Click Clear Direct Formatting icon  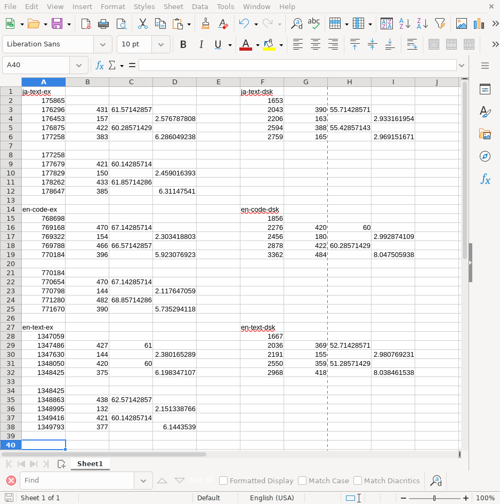coord(223,24)
